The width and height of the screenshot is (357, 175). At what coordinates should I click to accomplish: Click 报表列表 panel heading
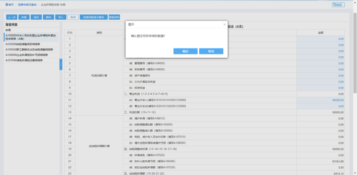tap(11, 25)
